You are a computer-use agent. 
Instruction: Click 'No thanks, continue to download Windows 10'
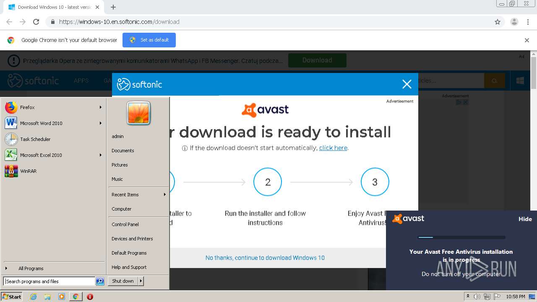pyautogui.click(x=265, y=258)
